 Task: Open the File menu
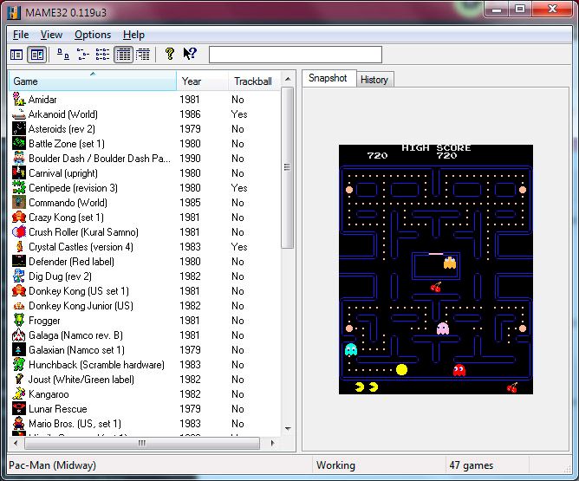[21, 35]
